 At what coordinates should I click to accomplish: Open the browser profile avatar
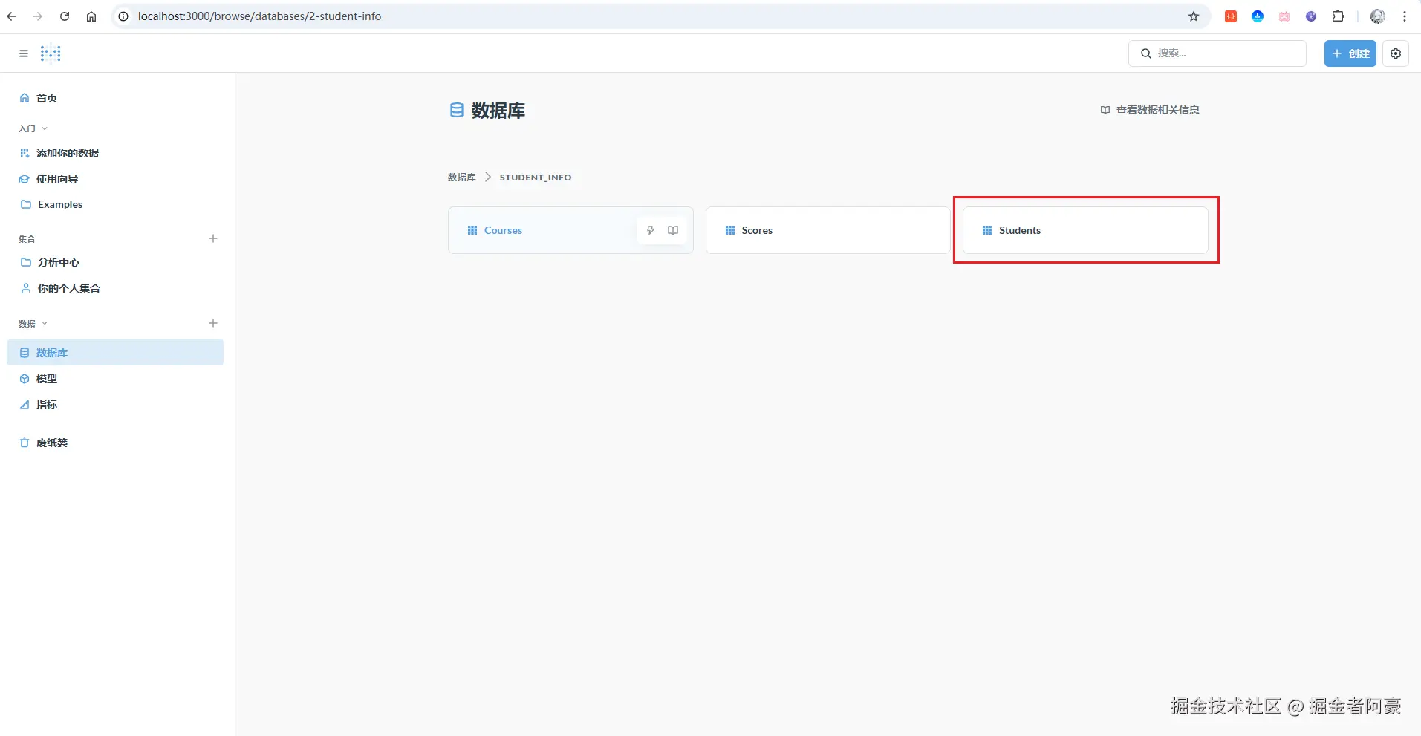pos(1378,16)
